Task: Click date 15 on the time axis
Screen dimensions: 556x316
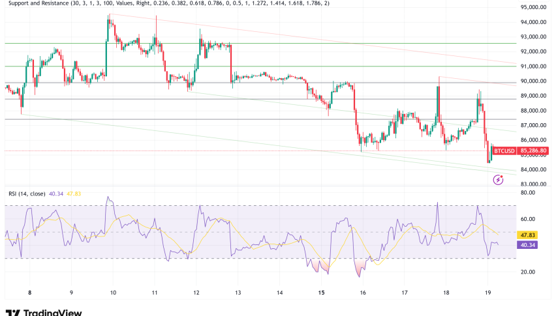Action: tap(321, 293)
